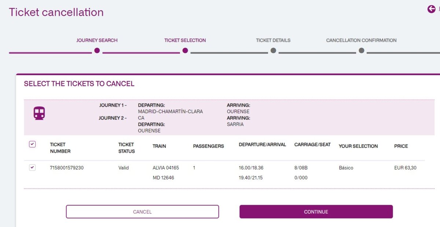Click the Price column header

pyautogui.click(x=401, y=146)
